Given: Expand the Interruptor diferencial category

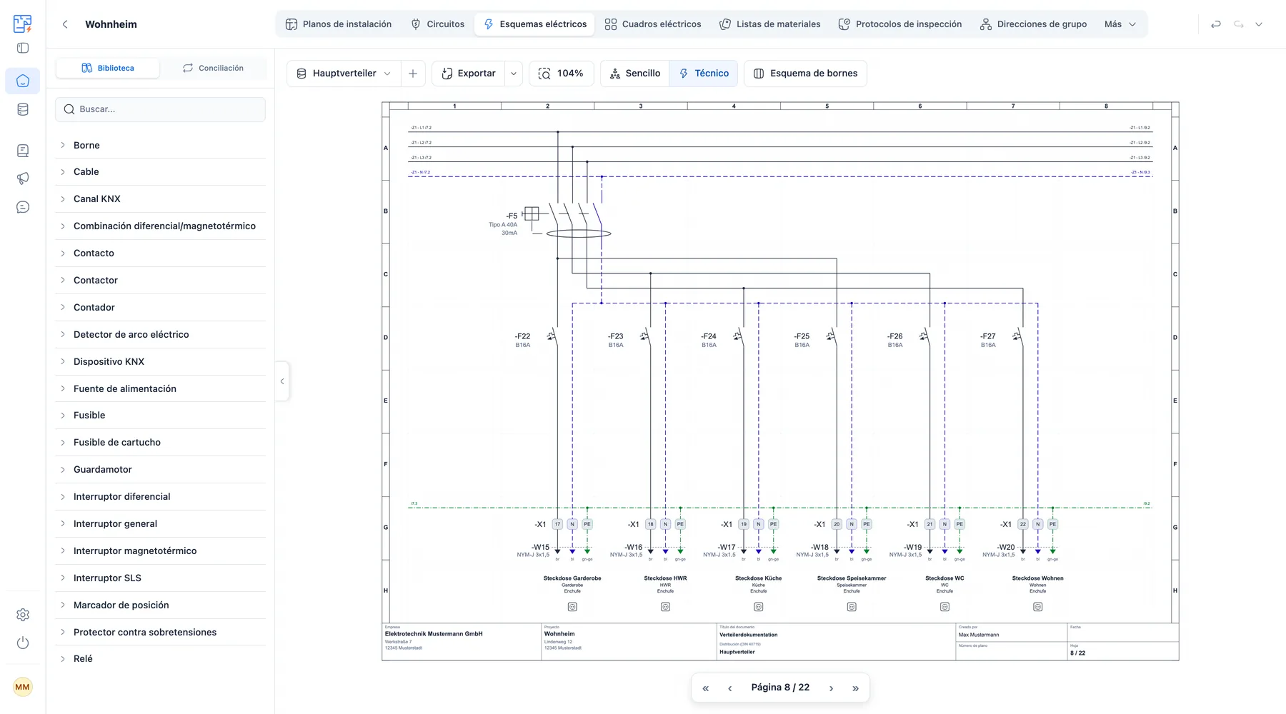Looking at the screenshot, I should coord(160,496).
